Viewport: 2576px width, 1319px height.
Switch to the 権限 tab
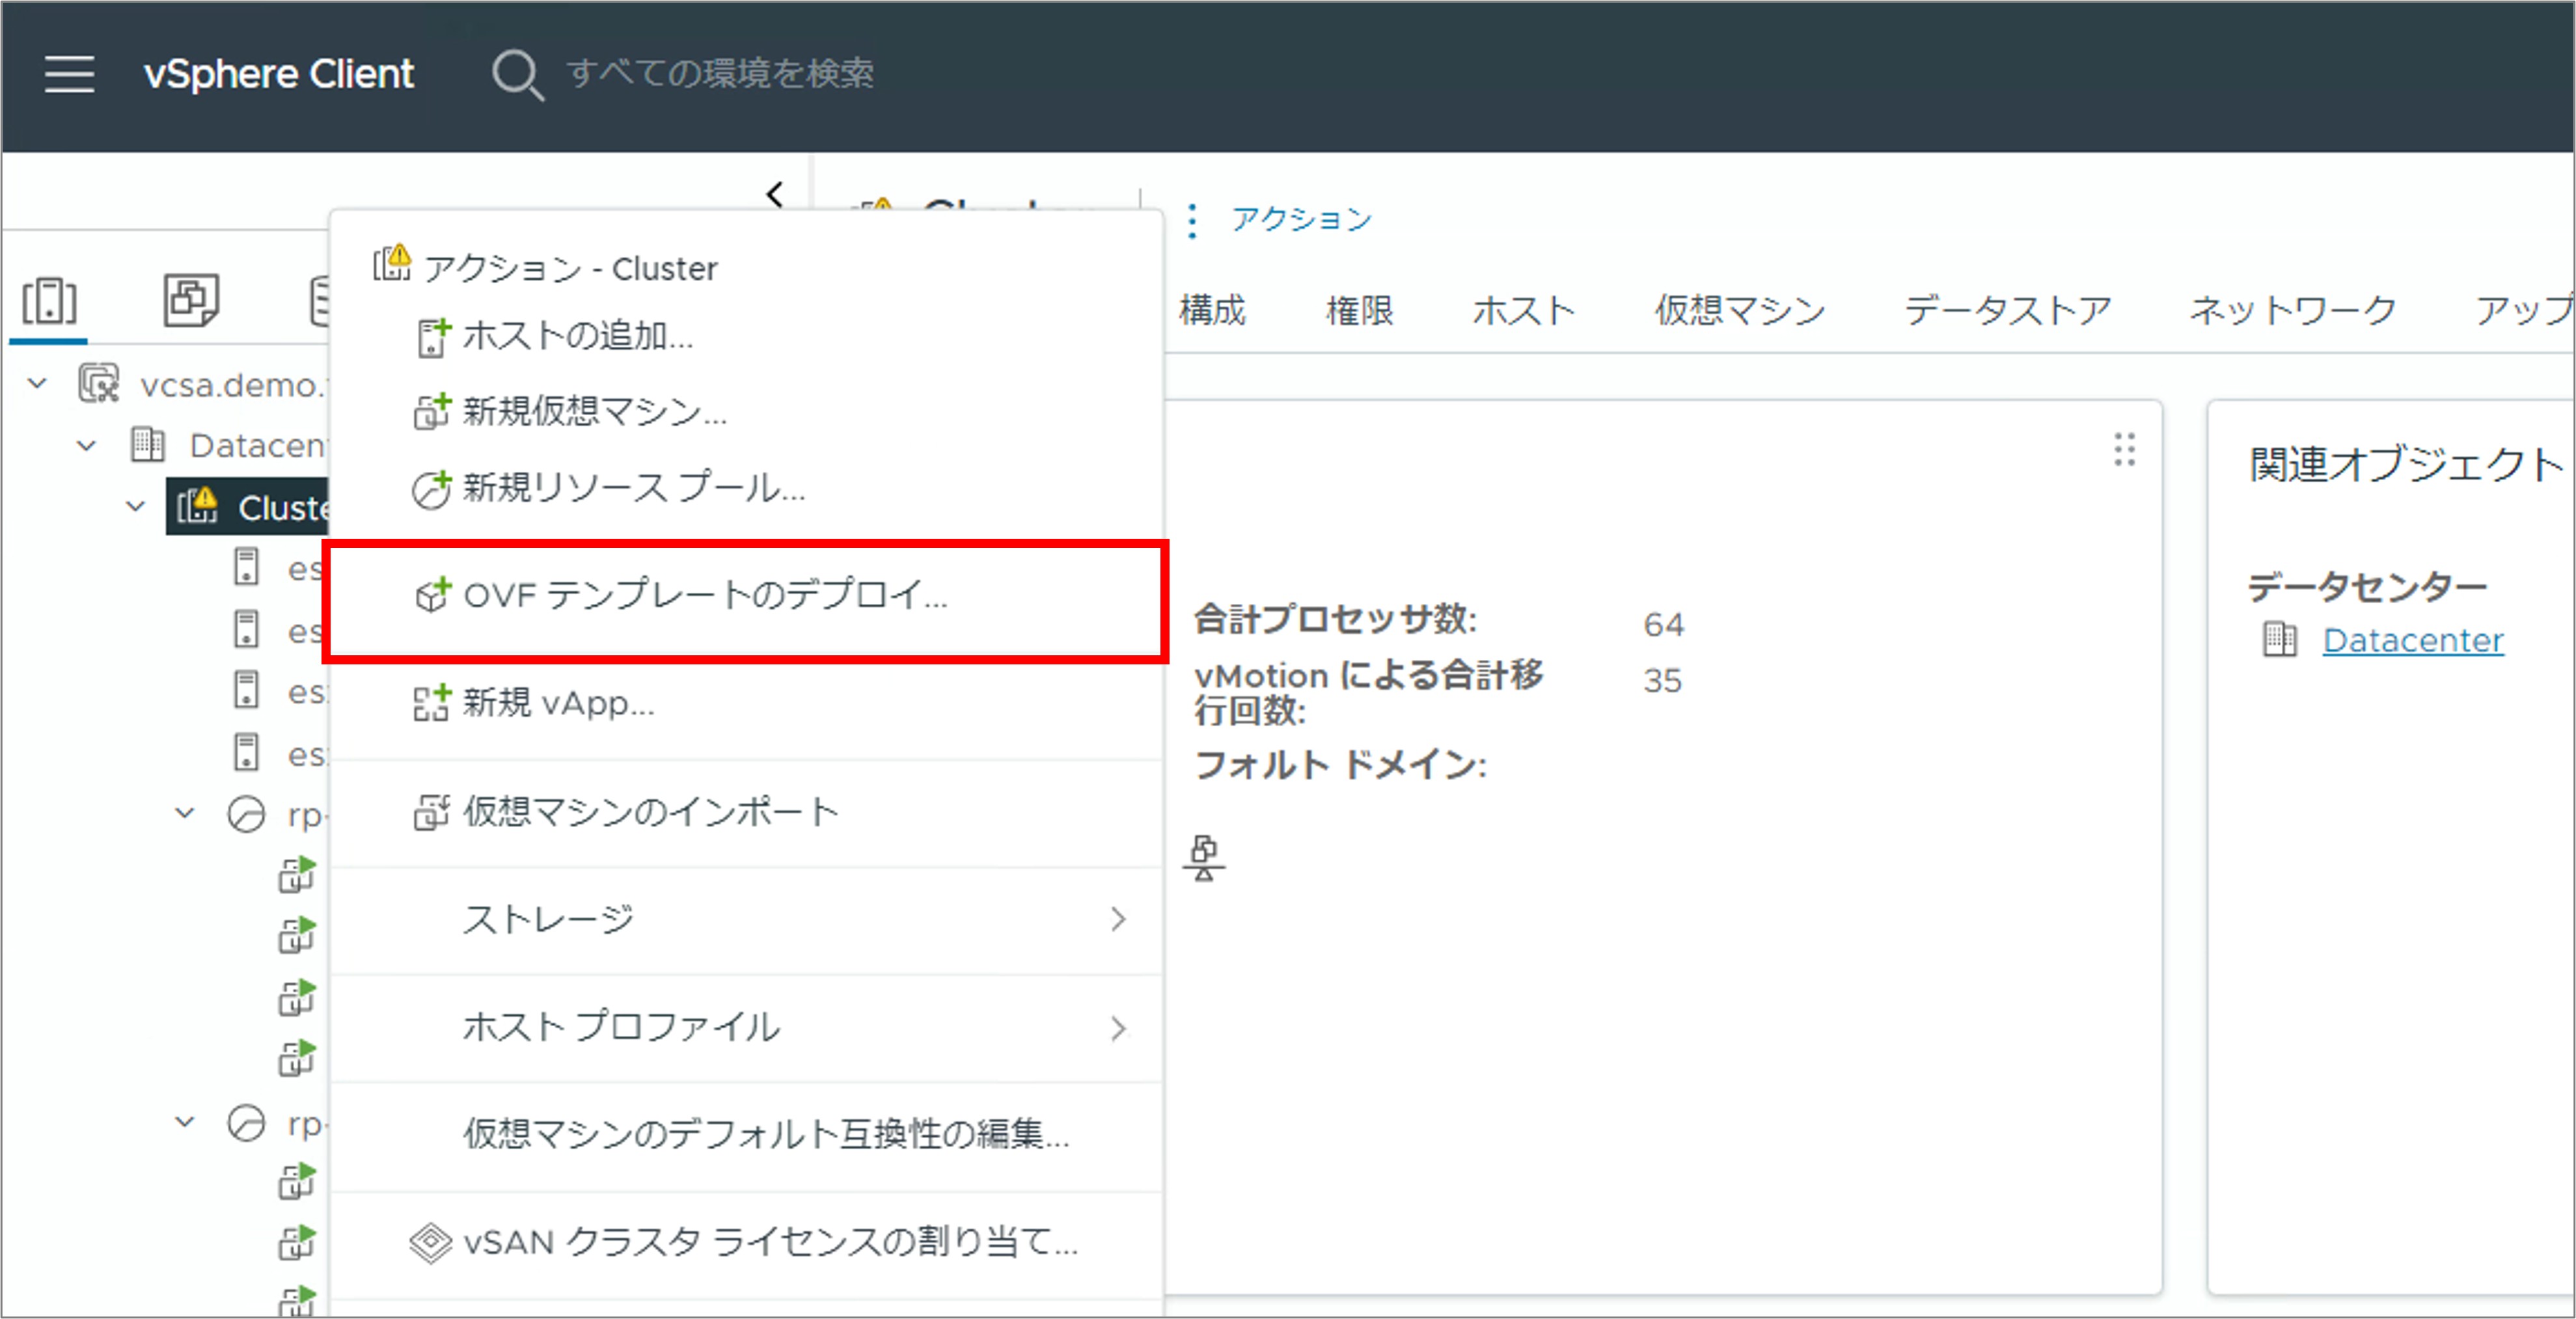(x=1360, y=310)
